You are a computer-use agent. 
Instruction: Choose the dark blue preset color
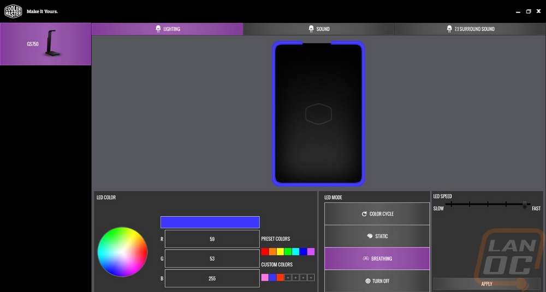tap(303, 252)
